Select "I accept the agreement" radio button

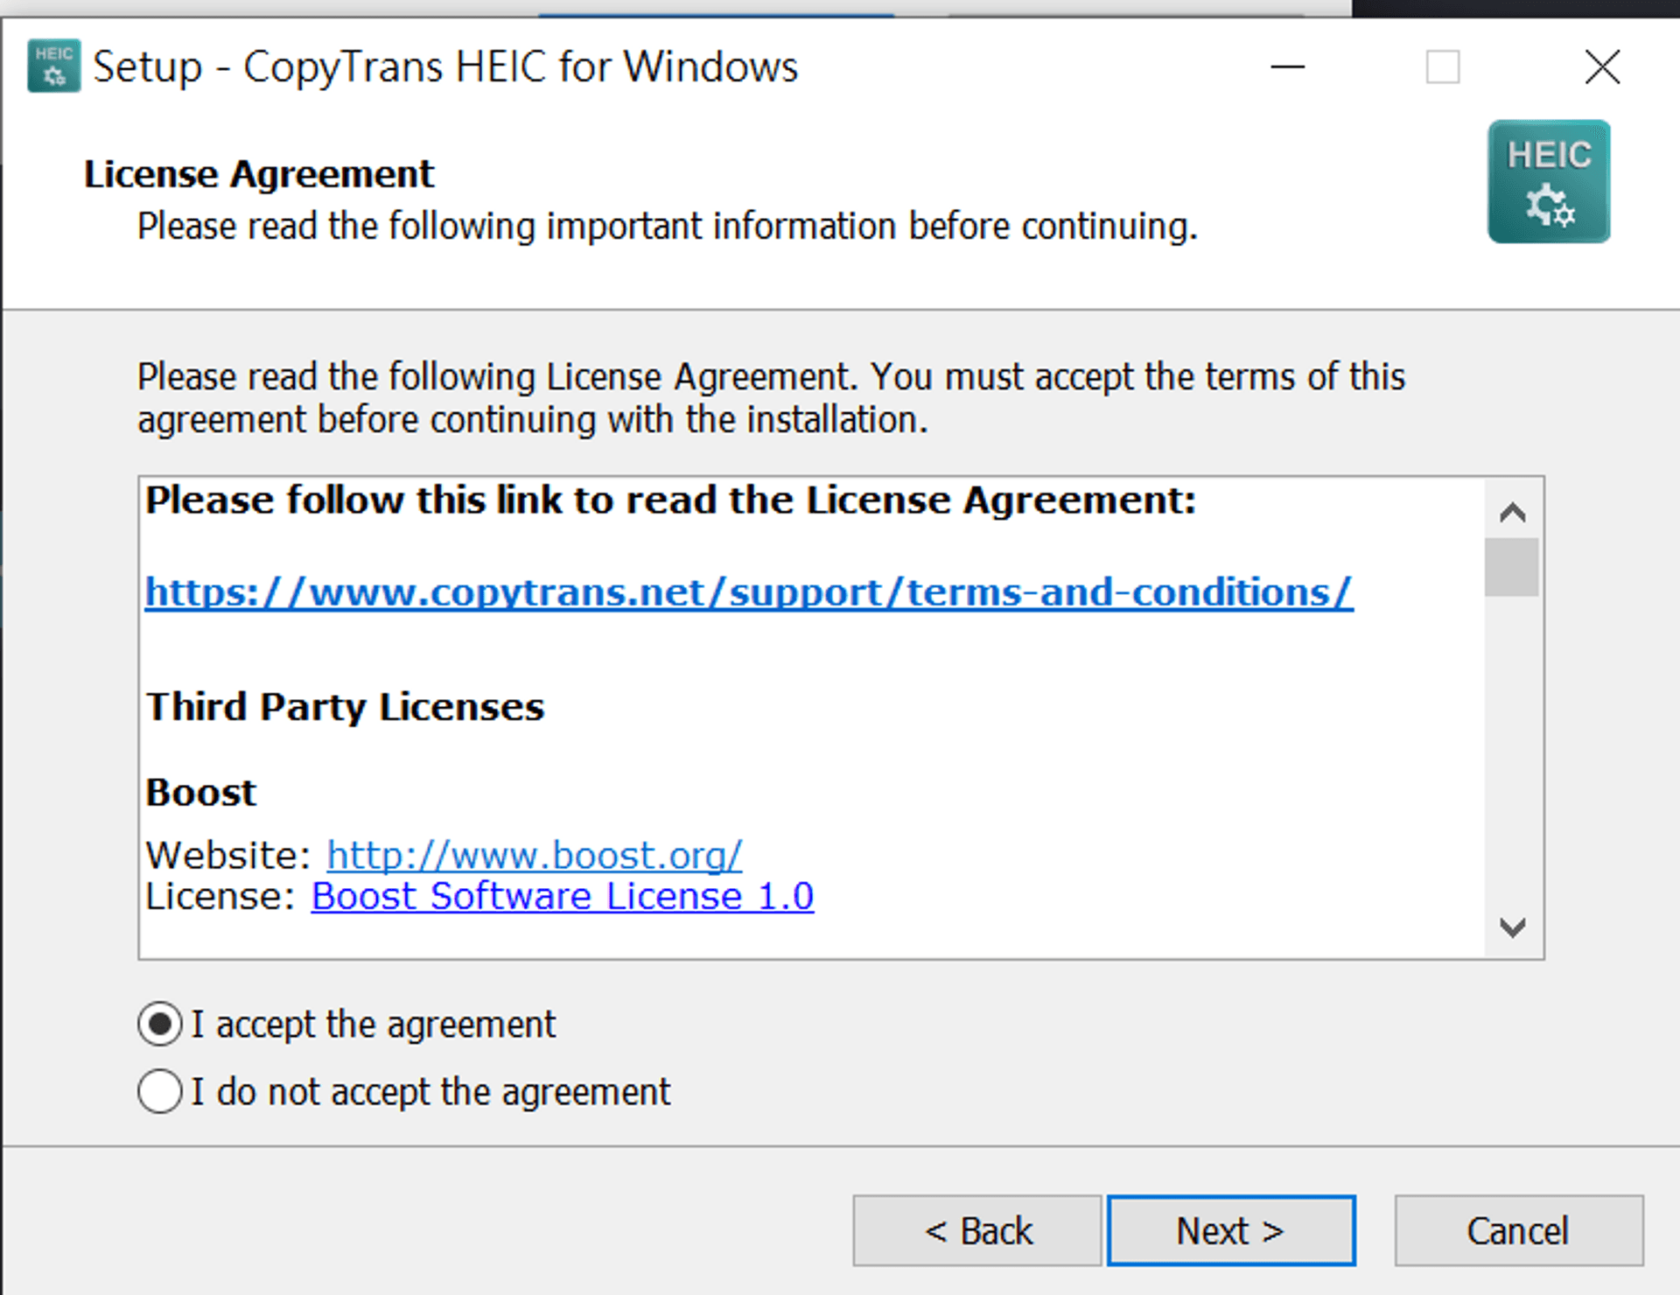pyautogui.click(x=160, y=1024)
